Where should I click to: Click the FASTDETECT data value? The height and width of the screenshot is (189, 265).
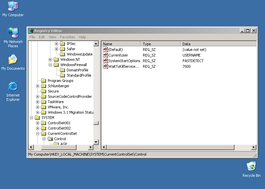coord(193,61)
